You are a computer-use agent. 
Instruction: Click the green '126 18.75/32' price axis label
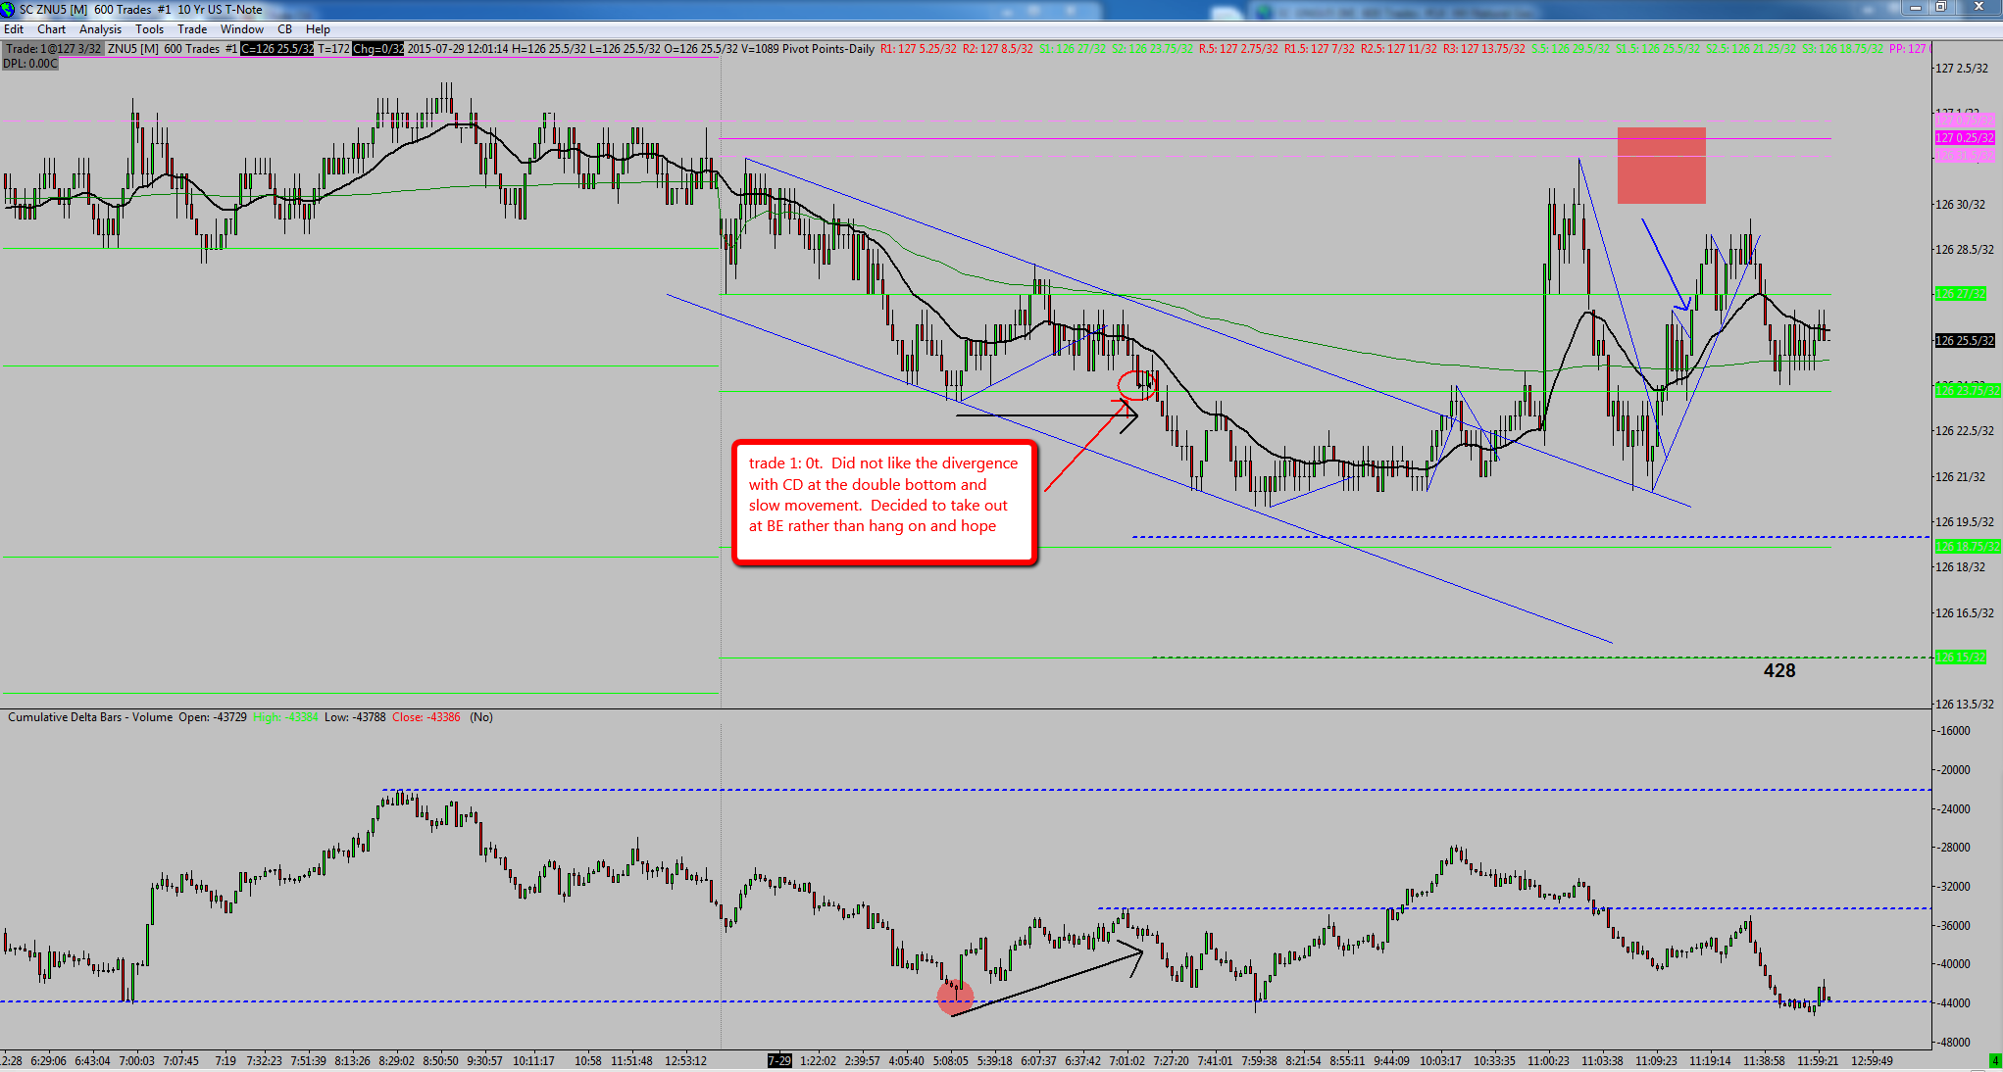pos(1967,547)
